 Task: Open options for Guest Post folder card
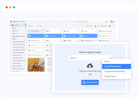[96, 36]
